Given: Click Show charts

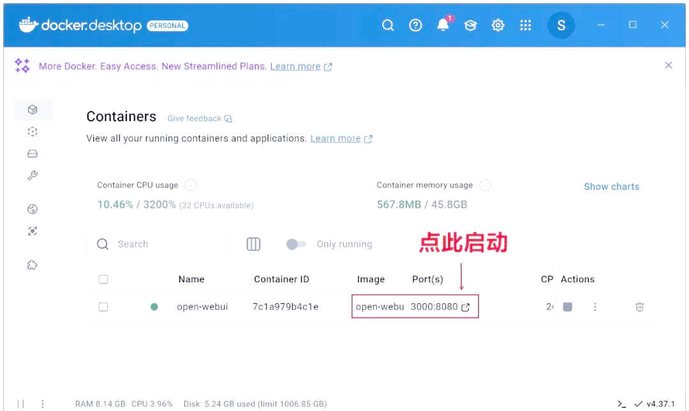Looking at the screenshot, I should (x=611, y=186).
